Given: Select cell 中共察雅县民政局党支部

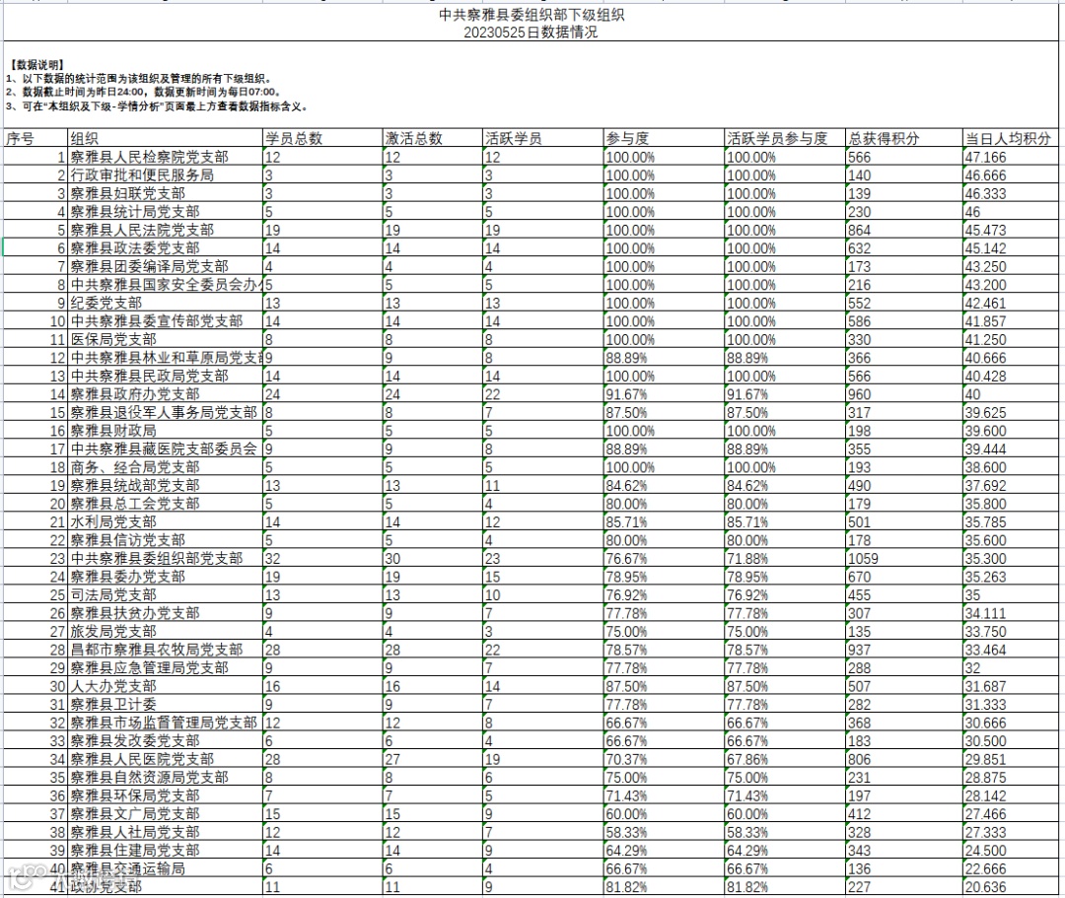Looking at the screenshot, I should coord(165,376).
